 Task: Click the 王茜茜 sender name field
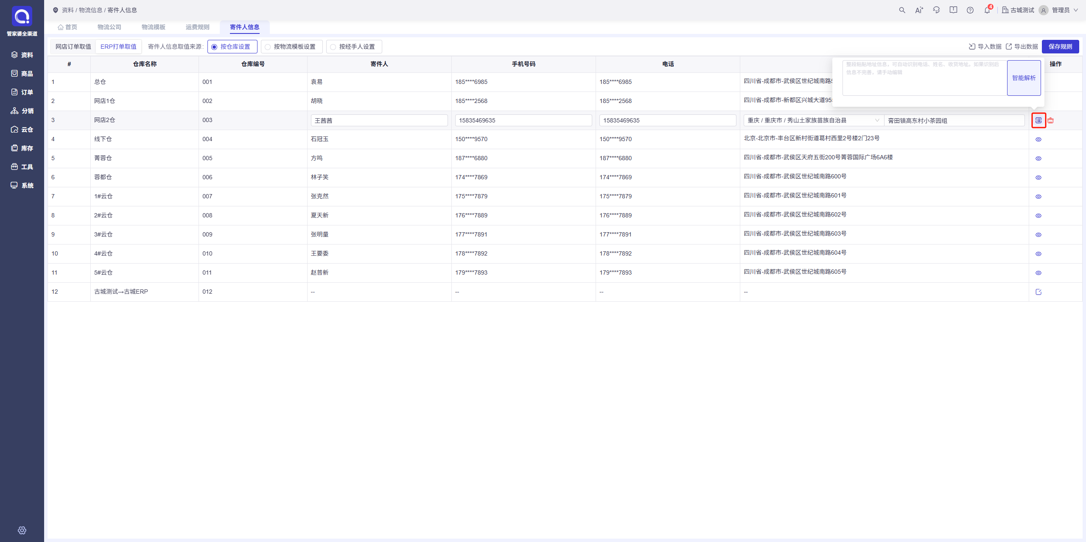[x=379, y=120]
